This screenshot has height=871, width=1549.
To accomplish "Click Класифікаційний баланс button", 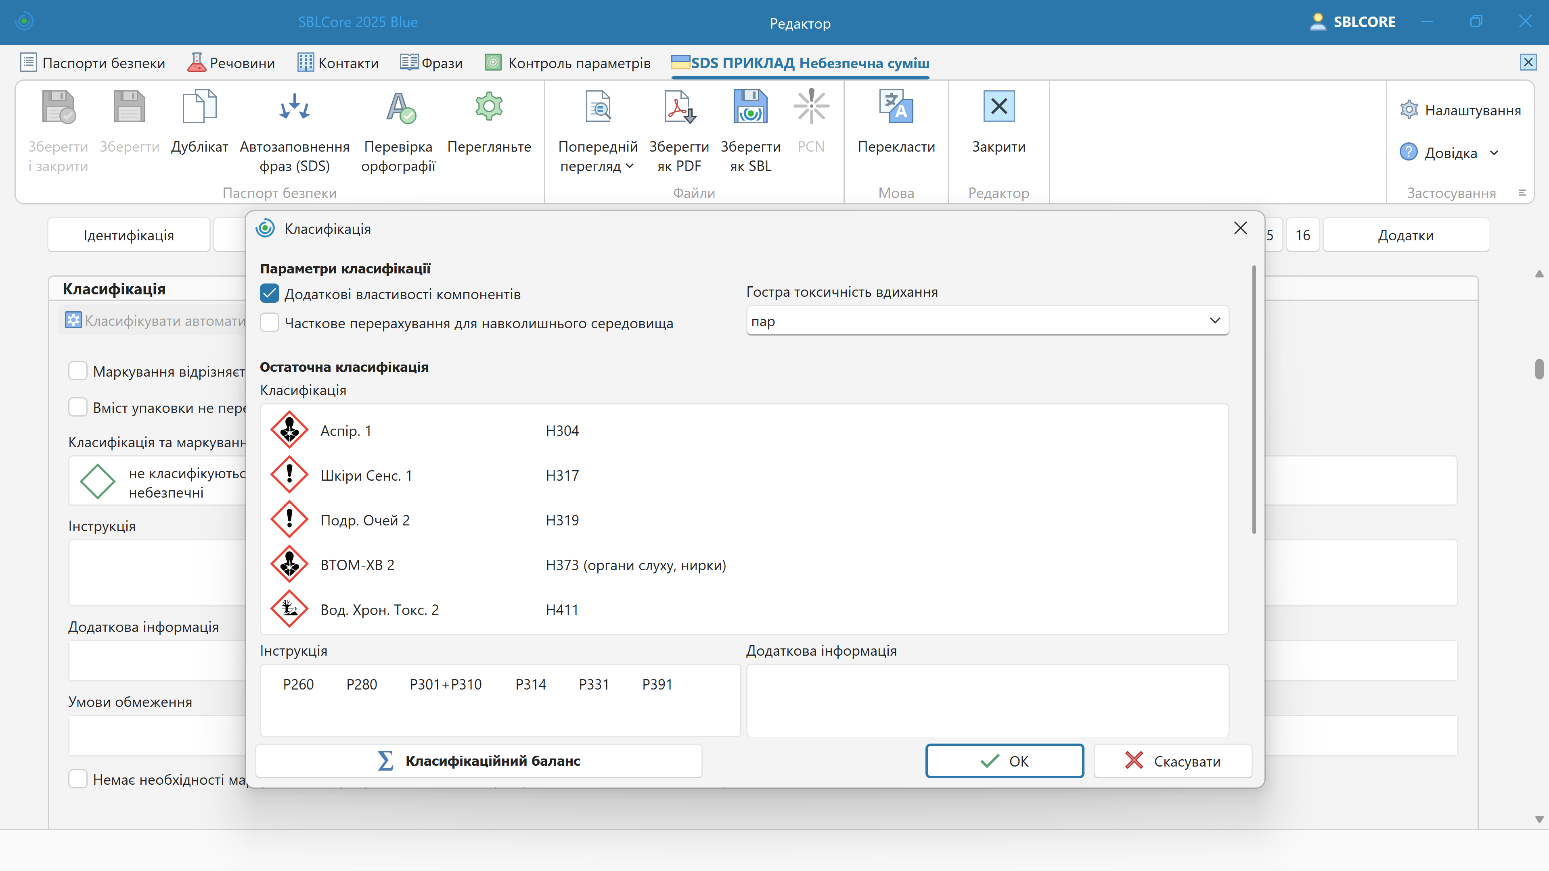I will pos(479,761).
